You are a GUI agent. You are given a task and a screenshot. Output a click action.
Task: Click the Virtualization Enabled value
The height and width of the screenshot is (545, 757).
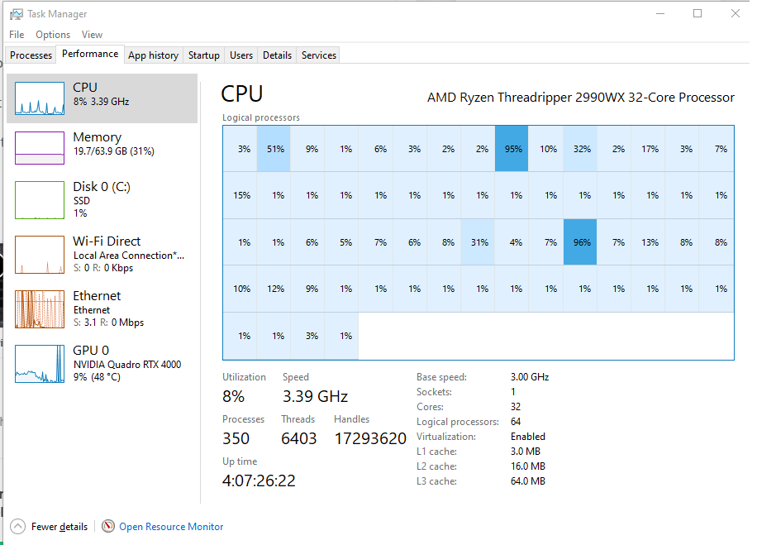point(528,437)
